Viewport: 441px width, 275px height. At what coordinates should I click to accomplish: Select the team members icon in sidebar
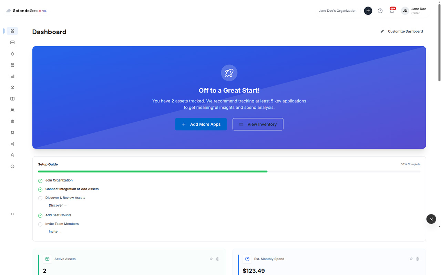[12, 110]
